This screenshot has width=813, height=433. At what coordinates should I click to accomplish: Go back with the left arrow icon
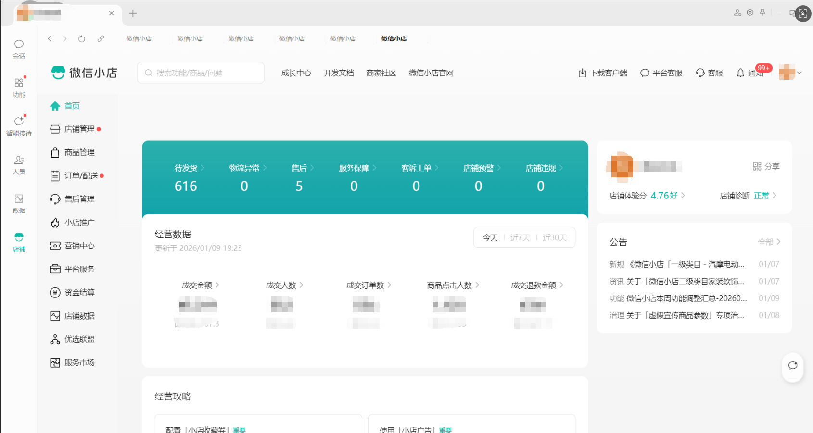click(x=50, y=39)
